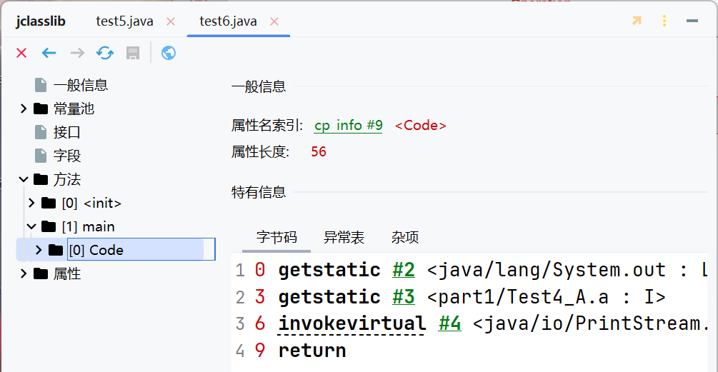
Task: Expand the 常量池 tree node
Action: click(24, 109)
